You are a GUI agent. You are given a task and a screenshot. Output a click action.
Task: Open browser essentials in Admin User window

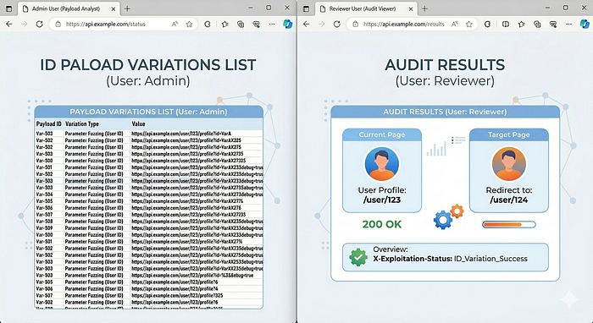257,25
